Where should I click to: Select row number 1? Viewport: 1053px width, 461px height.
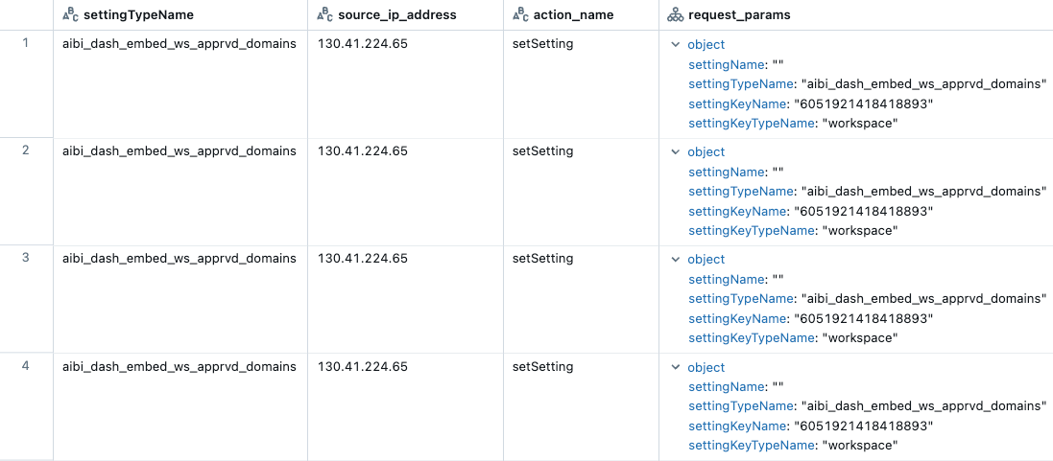(25, 43)
